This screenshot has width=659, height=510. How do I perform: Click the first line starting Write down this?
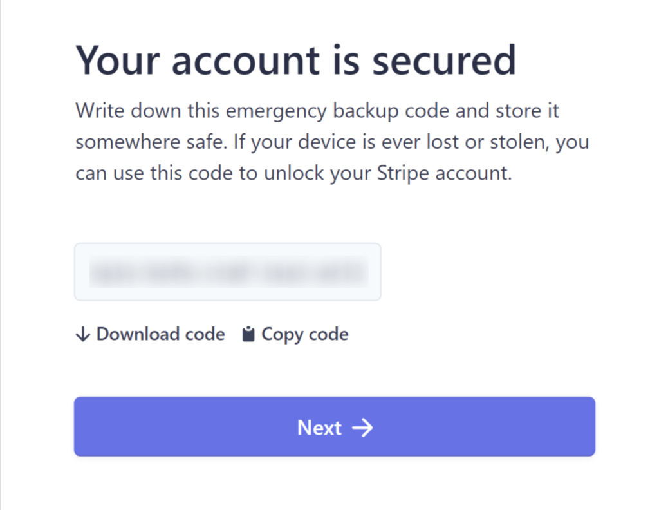click(317, 111)
